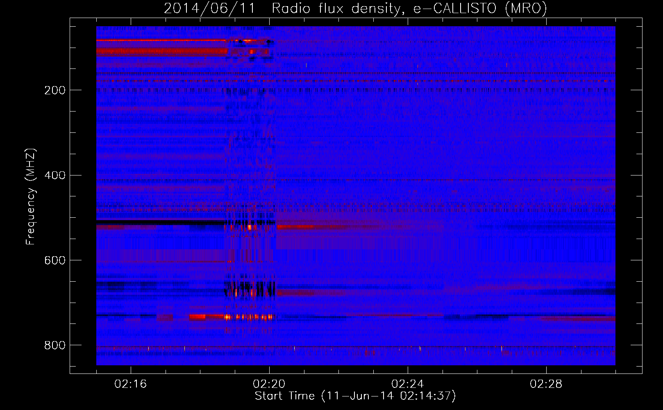Click the 02:20 time tick label

point(269,384)
